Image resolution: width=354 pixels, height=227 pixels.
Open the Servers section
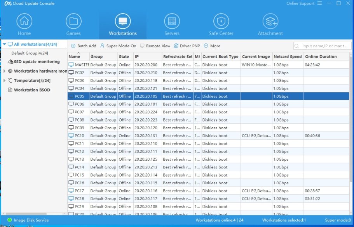pos(172,24)
